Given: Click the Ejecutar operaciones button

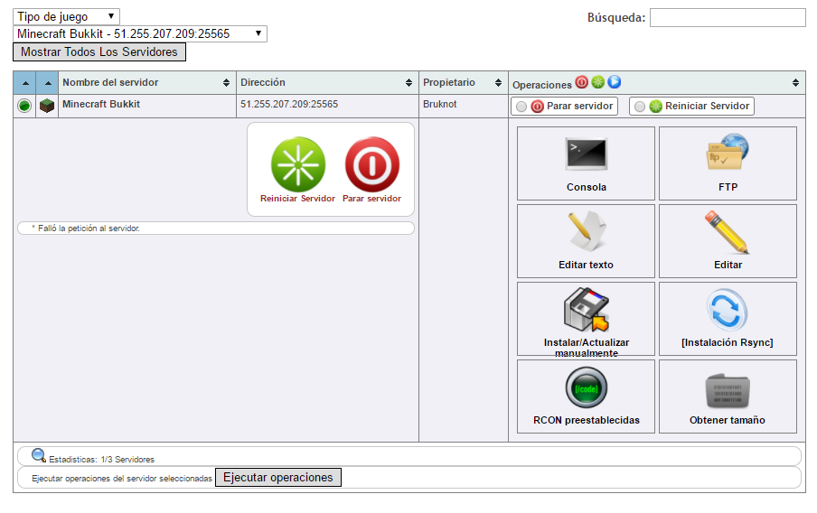Looking at the screenshot, I should click(x=278, y=478).
